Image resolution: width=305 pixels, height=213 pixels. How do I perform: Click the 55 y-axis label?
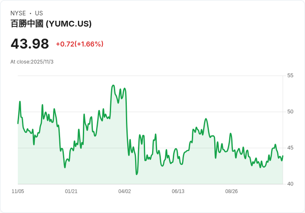(290, 76)
